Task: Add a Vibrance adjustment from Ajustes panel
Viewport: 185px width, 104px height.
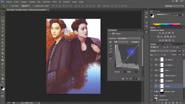Action: [x=173, y=33]
